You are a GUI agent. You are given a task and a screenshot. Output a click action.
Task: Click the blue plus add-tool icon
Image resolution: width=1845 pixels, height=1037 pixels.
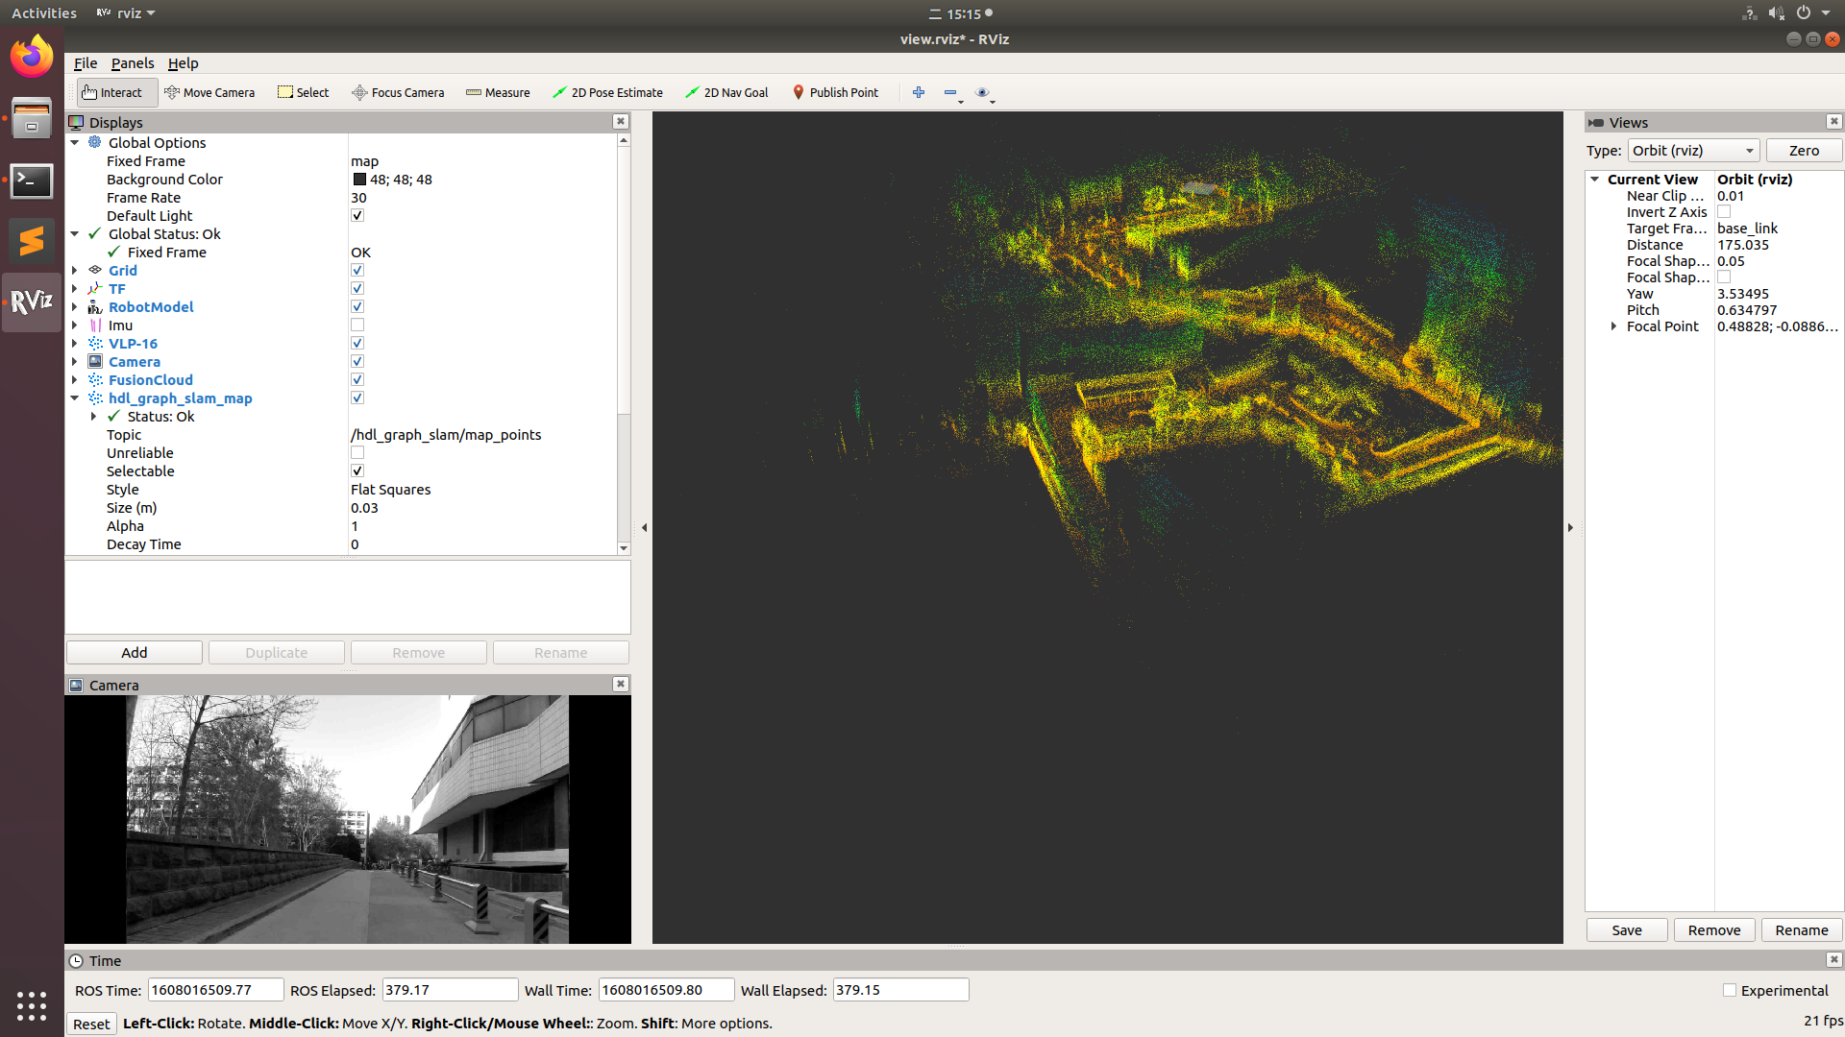click(x=919, y=92)
